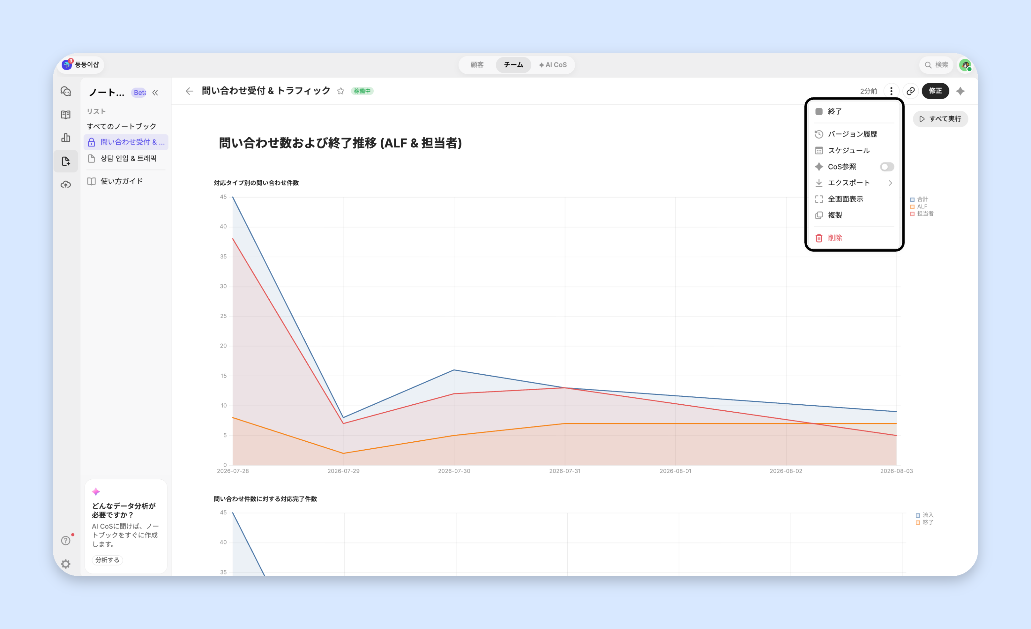Collapse the notebook list panel

pos(155,92)
